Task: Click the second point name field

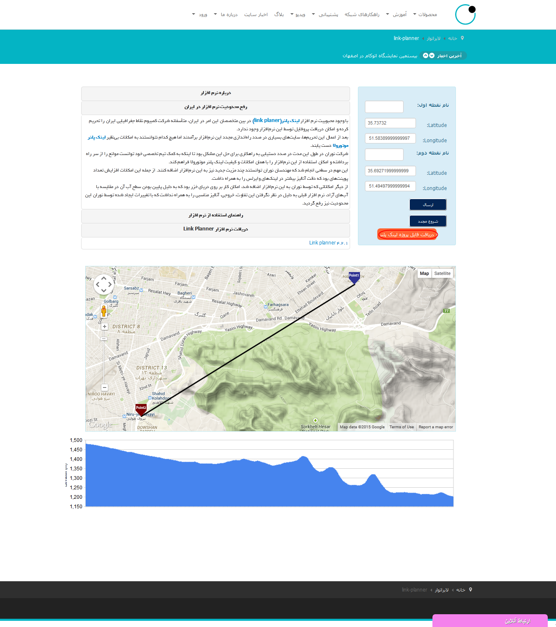Action: [x=384, y=155]
